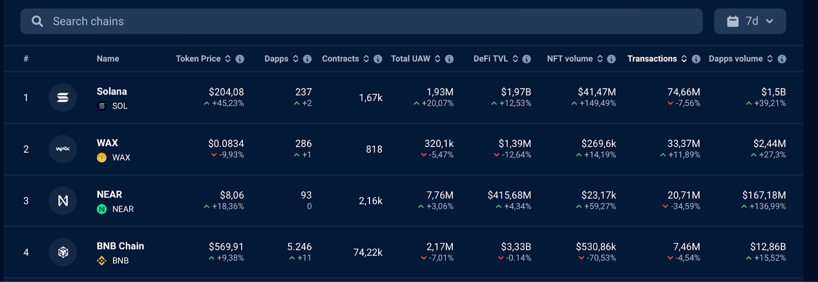
Task: Open the Contracts info icon
Action: tap(378, 59)
